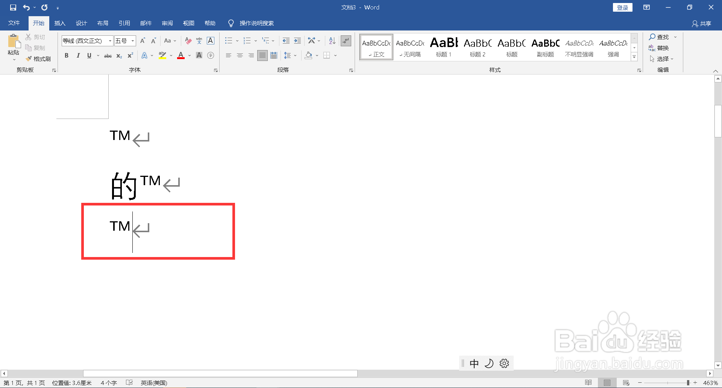Click the Replace (替换) command
This screenshot has width=722, height=388.
click(x=658, y=48)
